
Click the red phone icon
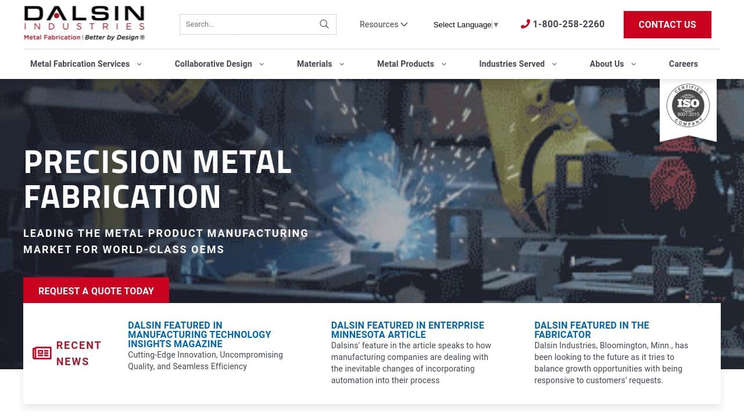coord(525,24)
